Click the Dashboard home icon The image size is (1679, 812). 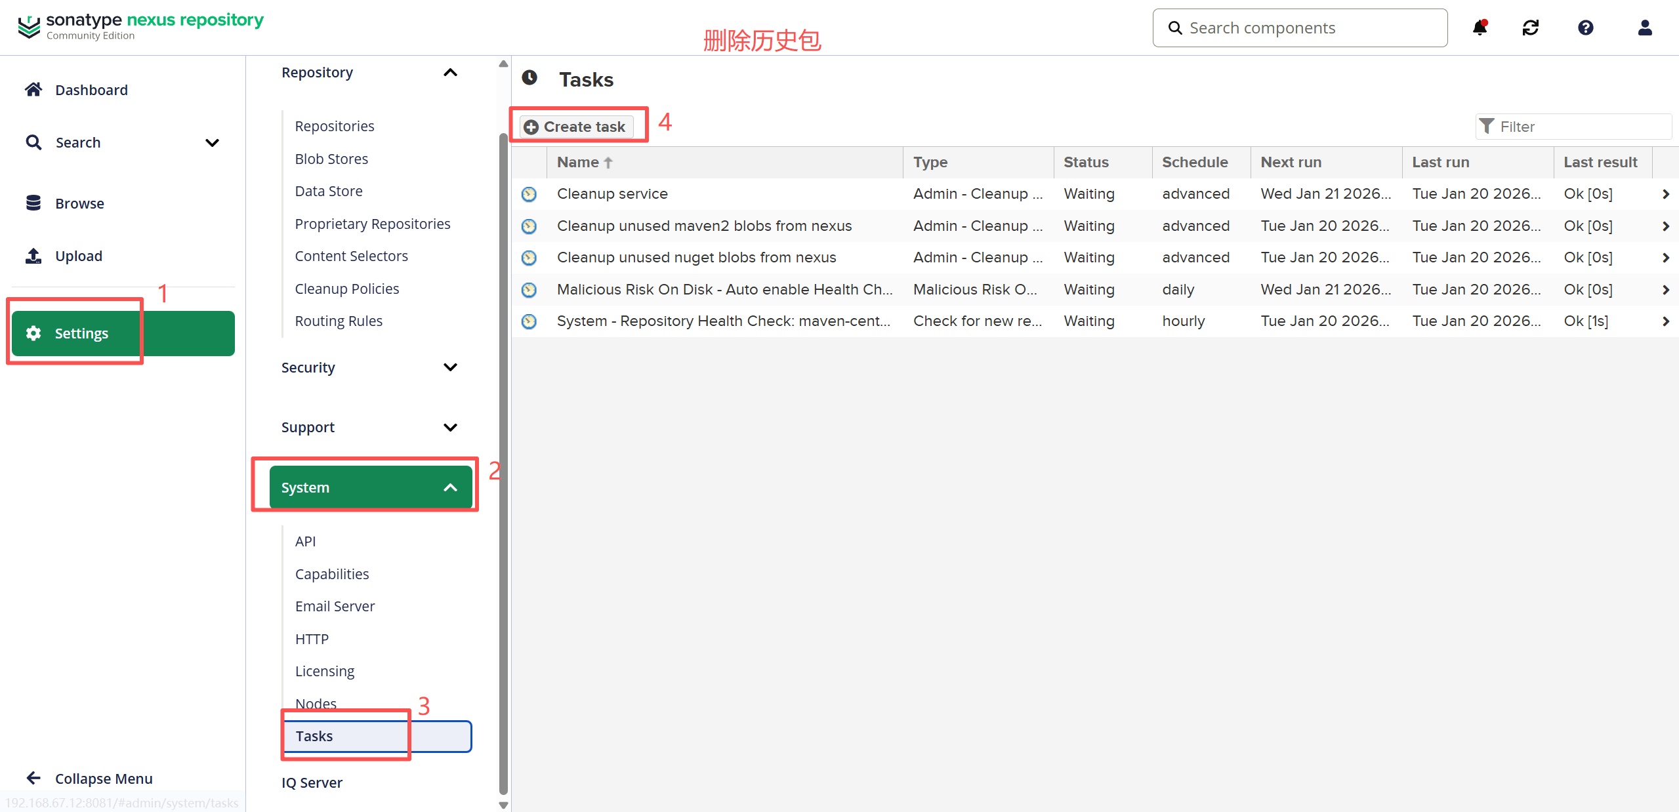(33, 90)
